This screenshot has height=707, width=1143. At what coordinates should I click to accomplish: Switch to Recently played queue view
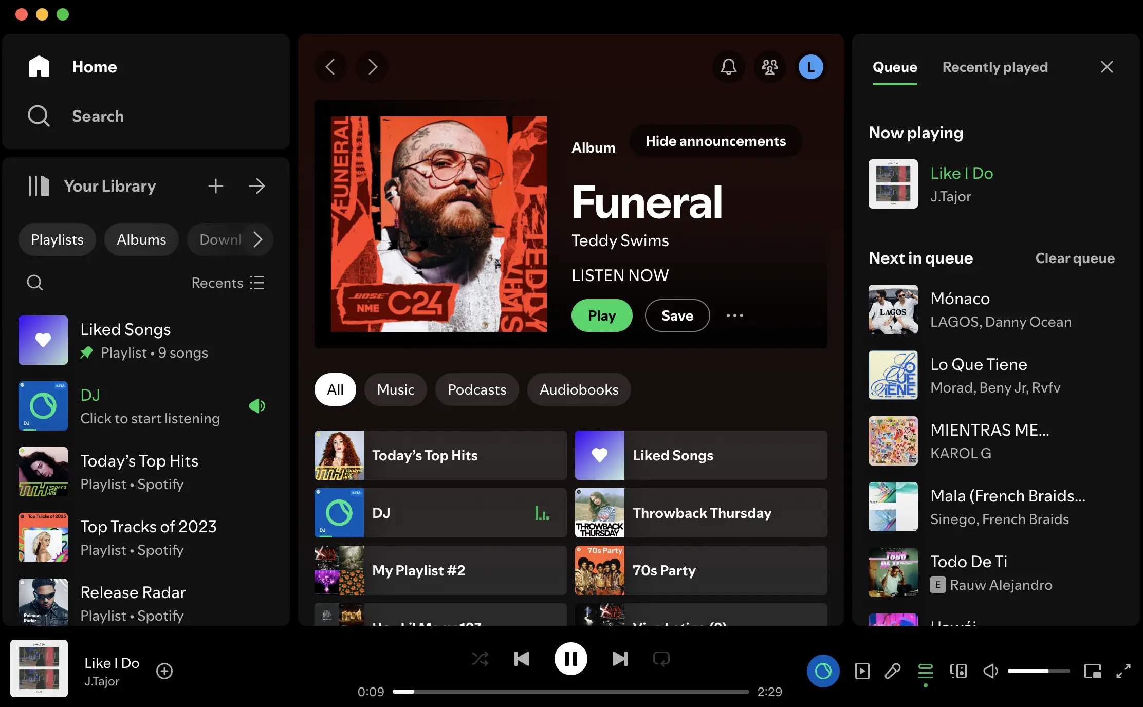tap(995, 67)
